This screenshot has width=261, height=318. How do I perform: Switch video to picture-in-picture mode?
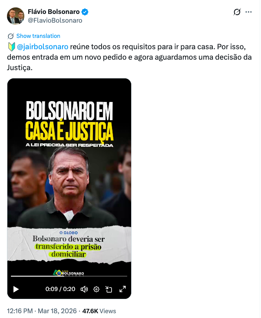(x=109, y=289)
